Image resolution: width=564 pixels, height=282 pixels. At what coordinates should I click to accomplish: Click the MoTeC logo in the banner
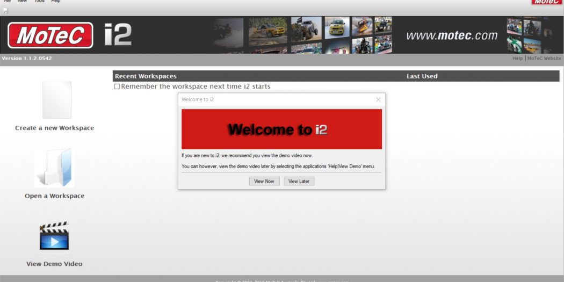pos(50,35)
